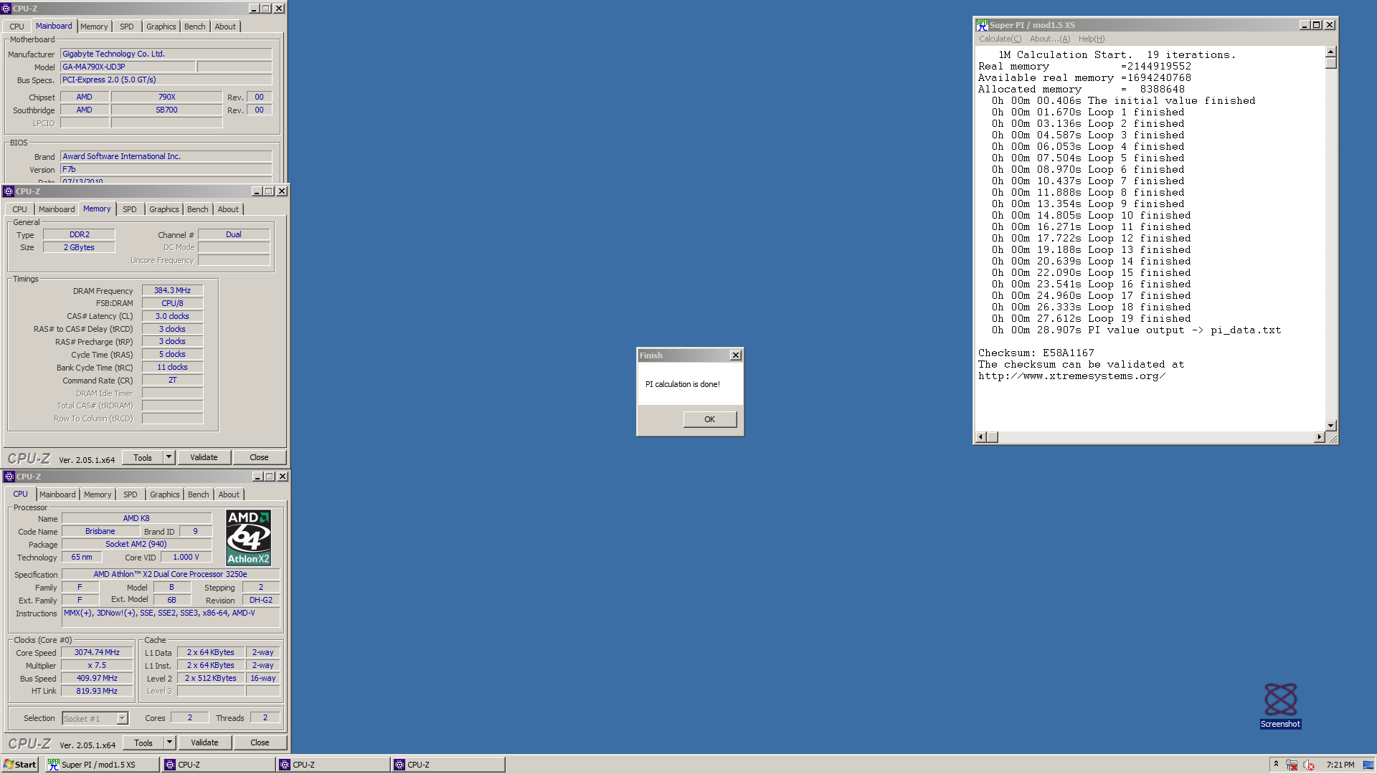Open Bench tab in top CPU-Z window
Screen dimensions: 1377x774
195,27
